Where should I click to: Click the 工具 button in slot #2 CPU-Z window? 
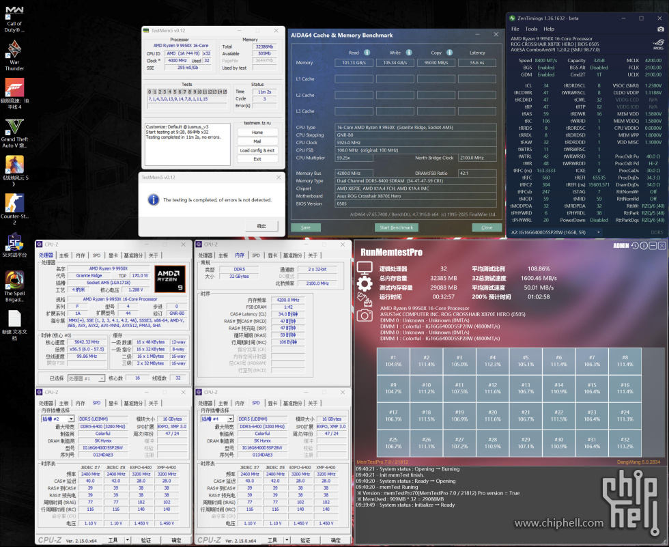pyautogui.click(x=113, y=540)
